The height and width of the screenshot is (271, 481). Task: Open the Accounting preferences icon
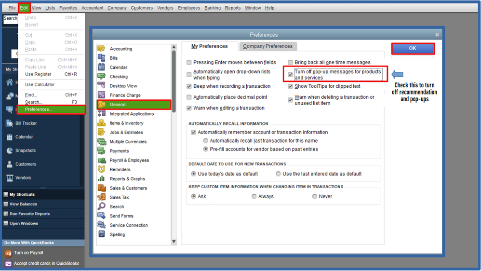[102, 49]
